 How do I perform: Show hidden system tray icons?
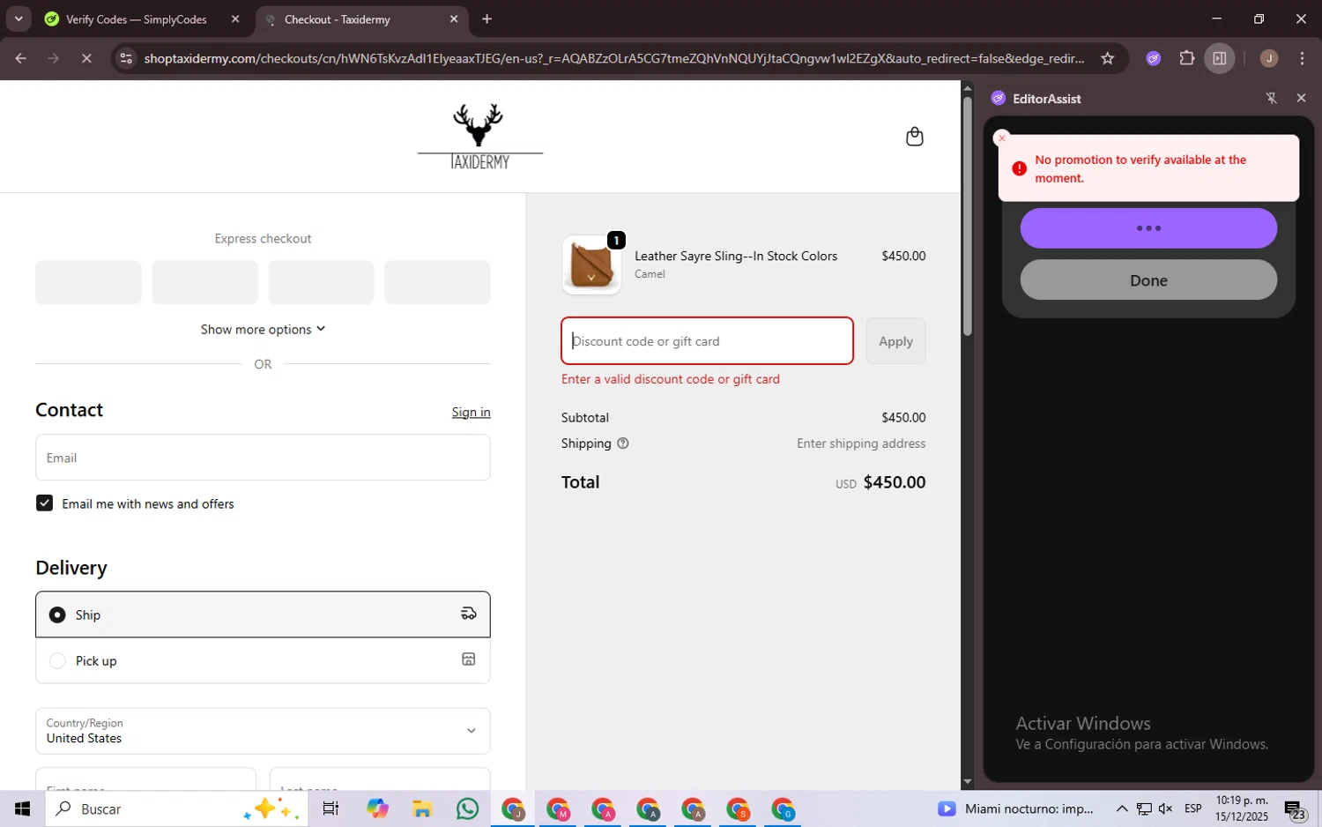coord(1121,808)
